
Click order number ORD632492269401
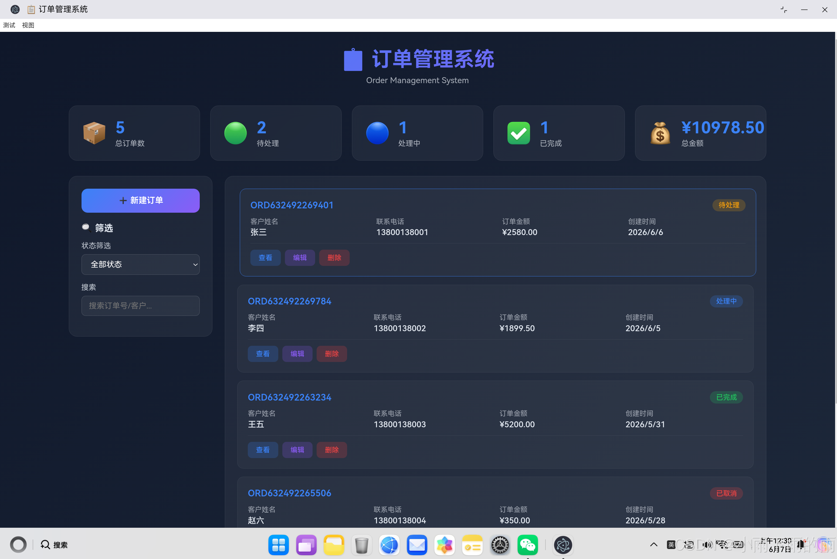point(292,205)
